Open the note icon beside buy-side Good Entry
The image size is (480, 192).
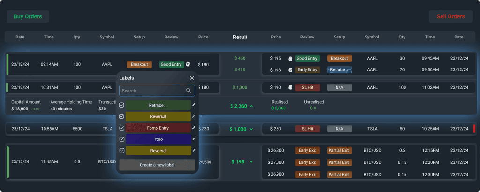188,64
